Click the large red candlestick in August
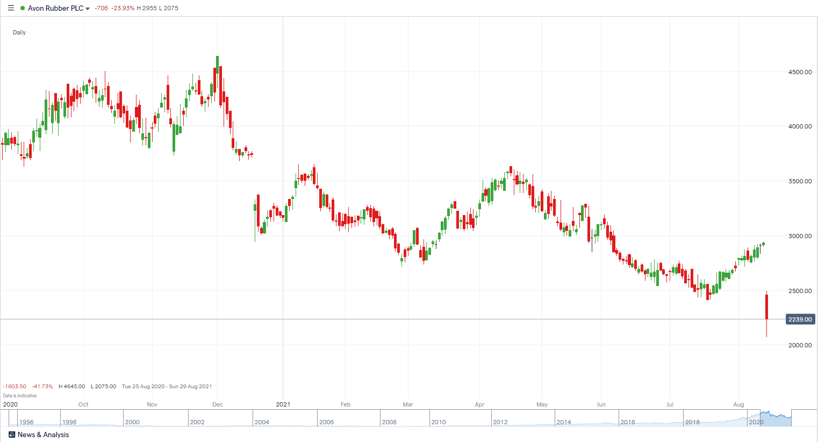 [x=766, y=306]
